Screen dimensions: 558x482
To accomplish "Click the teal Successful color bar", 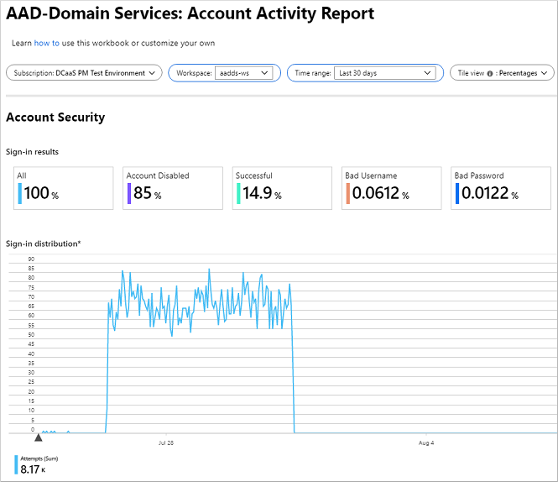I will [238, 194].
